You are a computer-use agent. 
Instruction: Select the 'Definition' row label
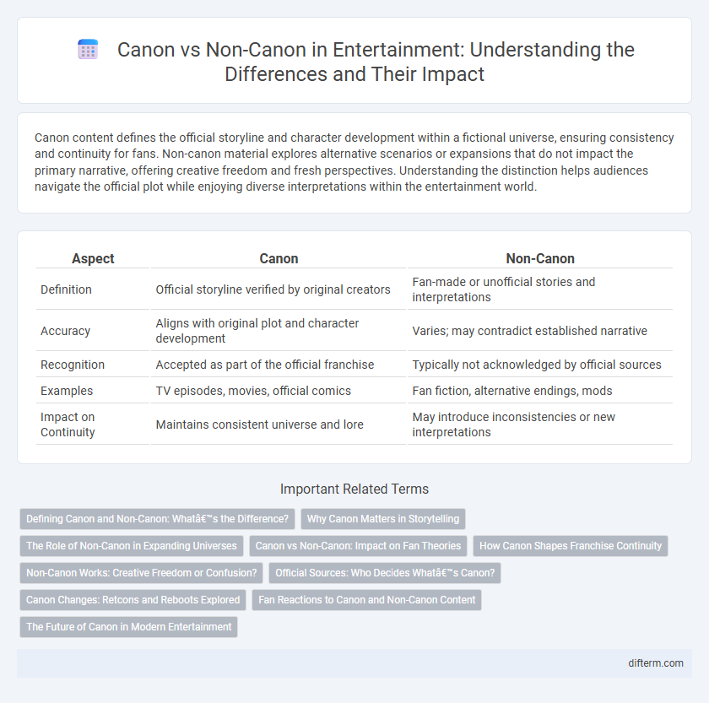tap(66, 289)
